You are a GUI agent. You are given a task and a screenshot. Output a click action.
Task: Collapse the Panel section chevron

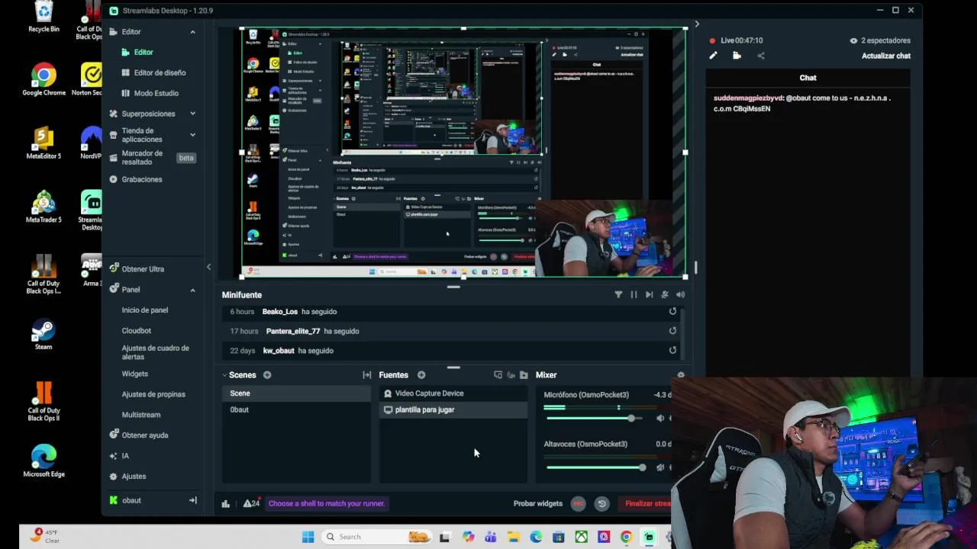point(192,290)
